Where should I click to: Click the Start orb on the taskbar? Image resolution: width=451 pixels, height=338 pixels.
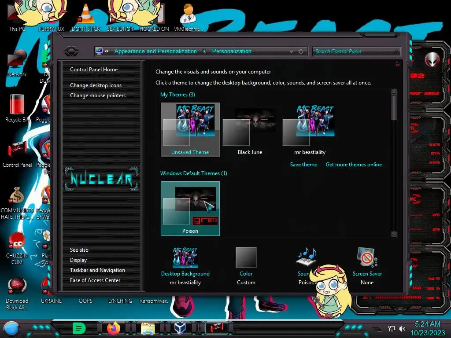coord(11,328)
